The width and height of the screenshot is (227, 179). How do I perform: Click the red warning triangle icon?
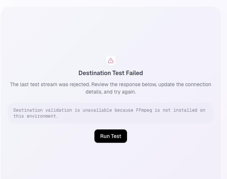(111, 61)
